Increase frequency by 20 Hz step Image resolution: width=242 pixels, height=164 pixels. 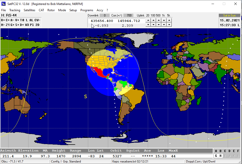pyautogui.click(x=148, y=20)
